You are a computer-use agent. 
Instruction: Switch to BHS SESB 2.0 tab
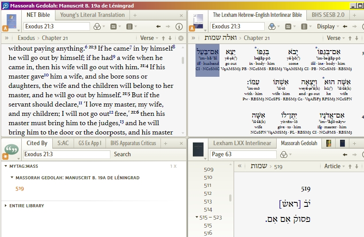click(x=328, y=15)
